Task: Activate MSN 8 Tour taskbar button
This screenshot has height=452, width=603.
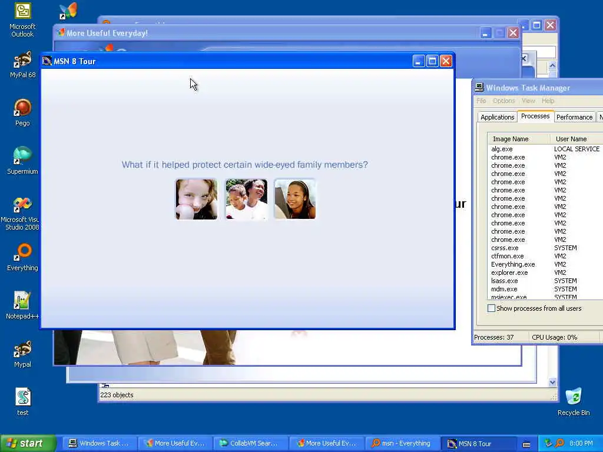Action: point(477,443)
